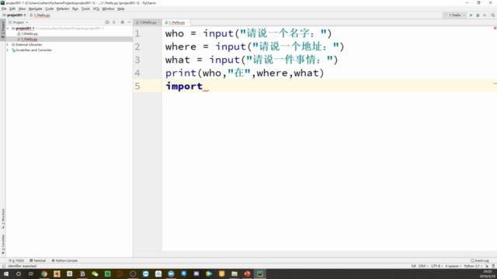The height and width of the screenshot is (279, 497).
Task: Click 1.1hello.py breadcrumb in navigation bar
Action: [40, 15]
